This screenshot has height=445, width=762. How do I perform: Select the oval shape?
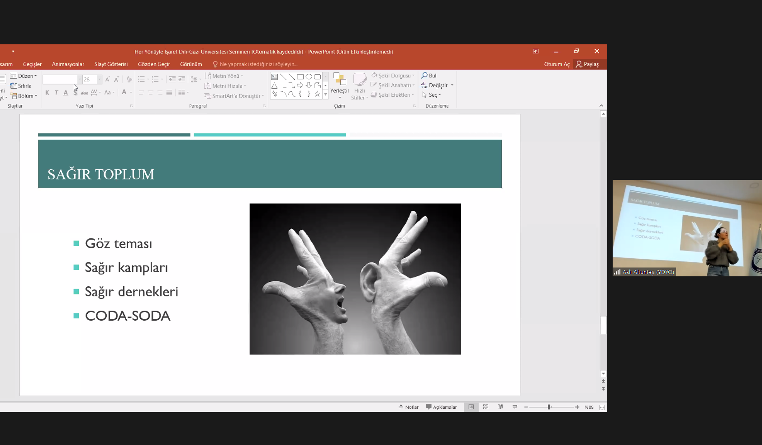309,76
